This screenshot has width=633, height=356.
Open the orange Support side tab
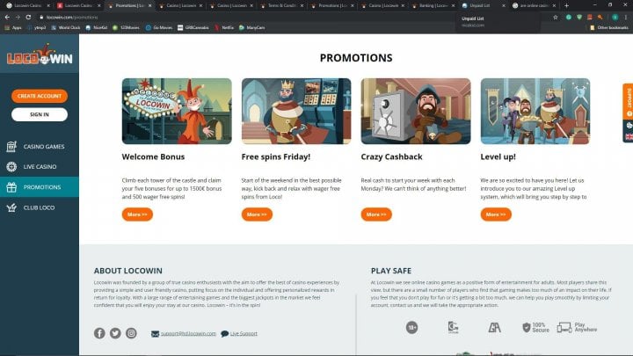click(628, 101)
